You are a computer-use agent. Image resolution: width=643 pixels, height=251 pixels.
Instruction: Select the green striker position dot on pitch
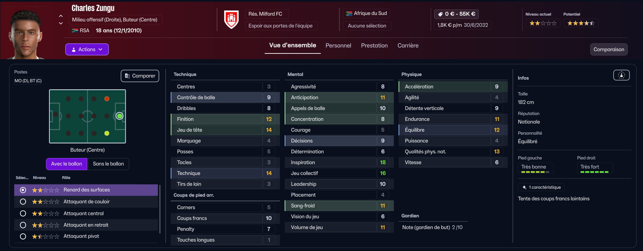(x=119, y=116)
